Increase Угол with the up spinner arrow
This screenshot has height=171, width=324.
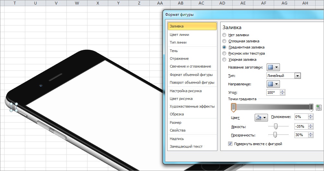click(x=283, y=91)
